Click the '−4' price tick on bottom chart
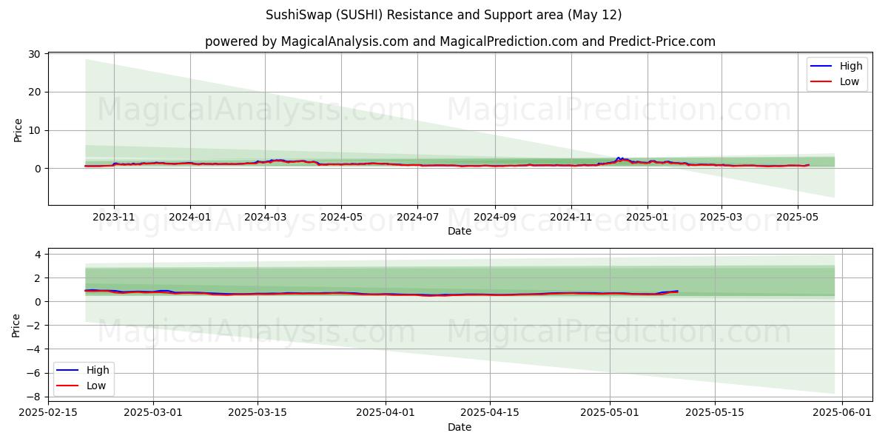The width and height of the screenshot is (888, 444). pyautogui.click(x=36, y=349)
